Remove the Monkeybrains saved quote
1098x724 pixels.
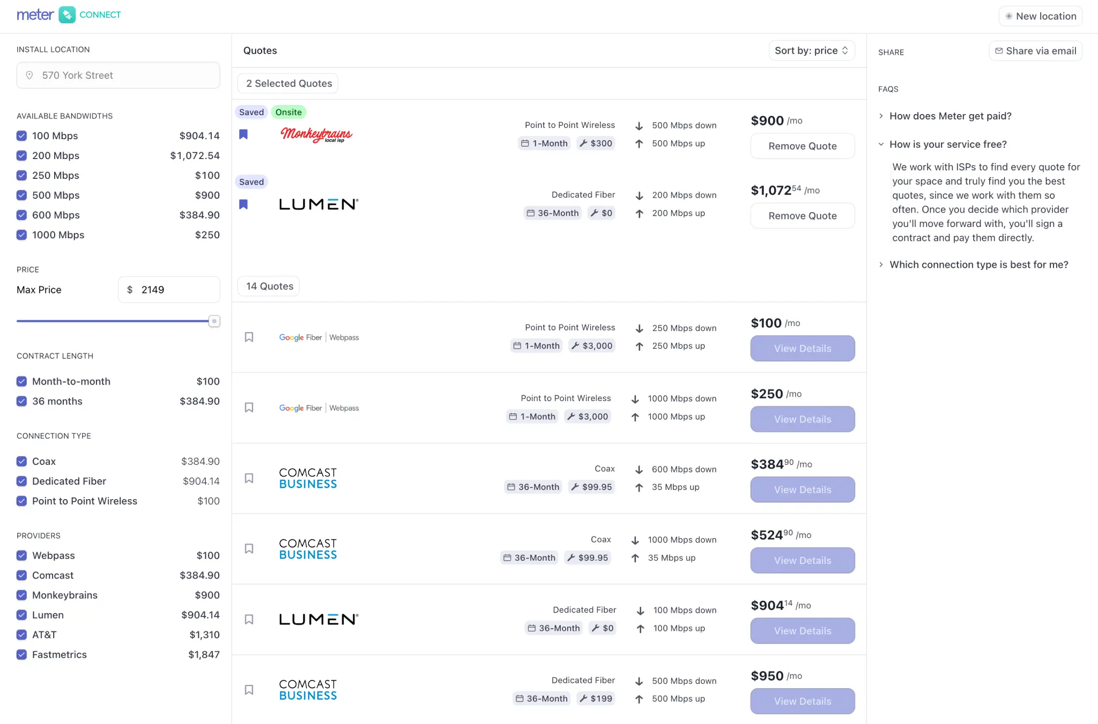(803, 146)
